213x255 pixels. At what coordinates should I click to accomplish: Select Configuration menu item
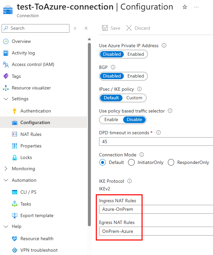click(43, 122)
